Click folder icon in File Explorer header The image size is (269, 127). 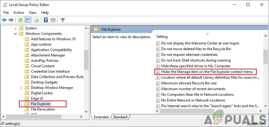[x=96, y=29]
